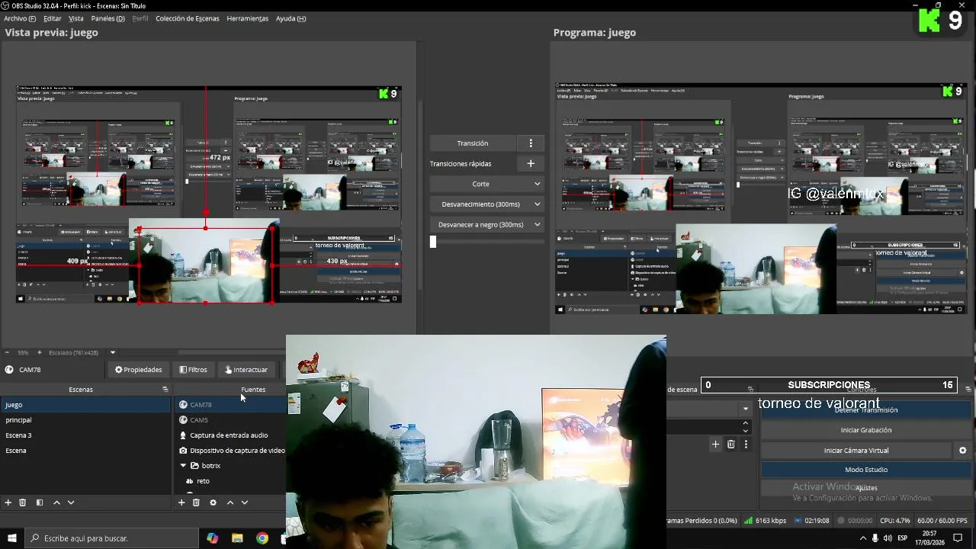Image resolution: width=976 pixels, height=549 pixels.
Task: Open Ajustes in controls panel
Action: pos(865,488)
